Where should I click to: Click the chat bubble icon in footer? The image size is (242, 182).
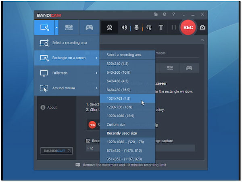(78, 165)
